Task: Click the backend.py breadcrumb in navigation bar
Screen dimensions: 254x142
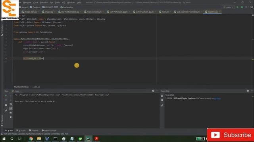Action: (x=67, y=7)
